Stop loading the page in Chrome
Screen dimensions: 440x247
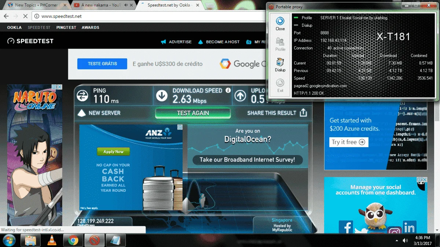pos(26,16)
